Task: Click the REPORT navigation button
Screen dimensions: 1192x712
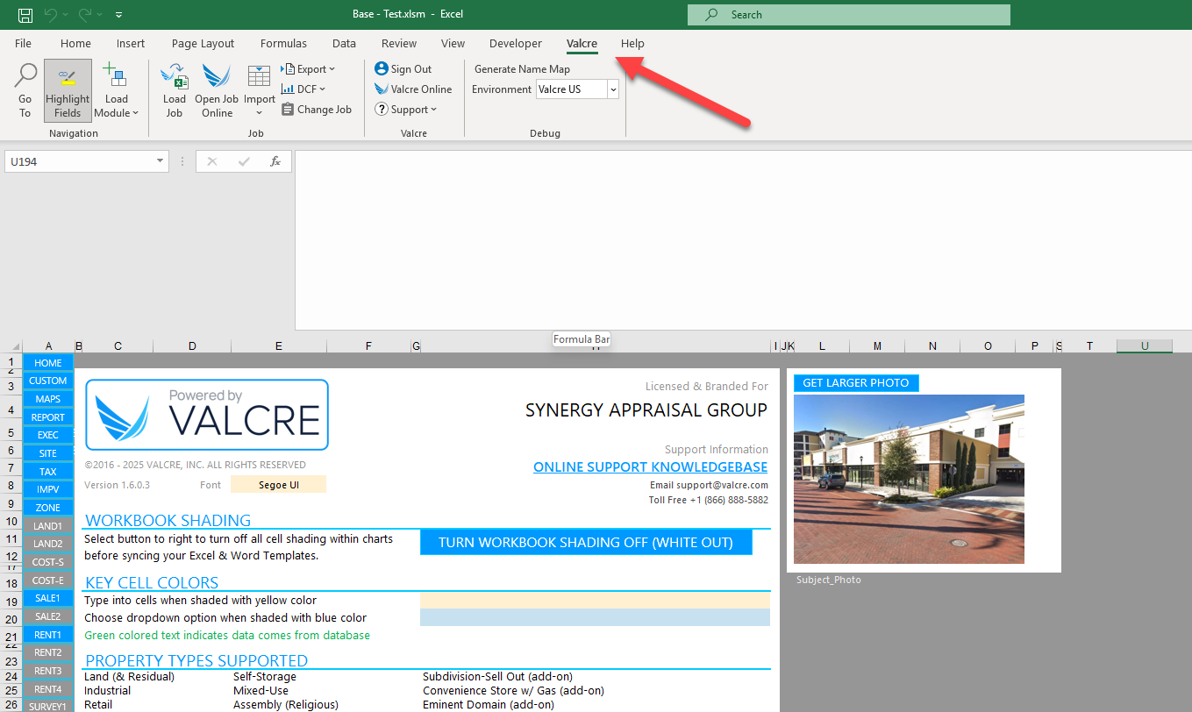Action: 48,417
